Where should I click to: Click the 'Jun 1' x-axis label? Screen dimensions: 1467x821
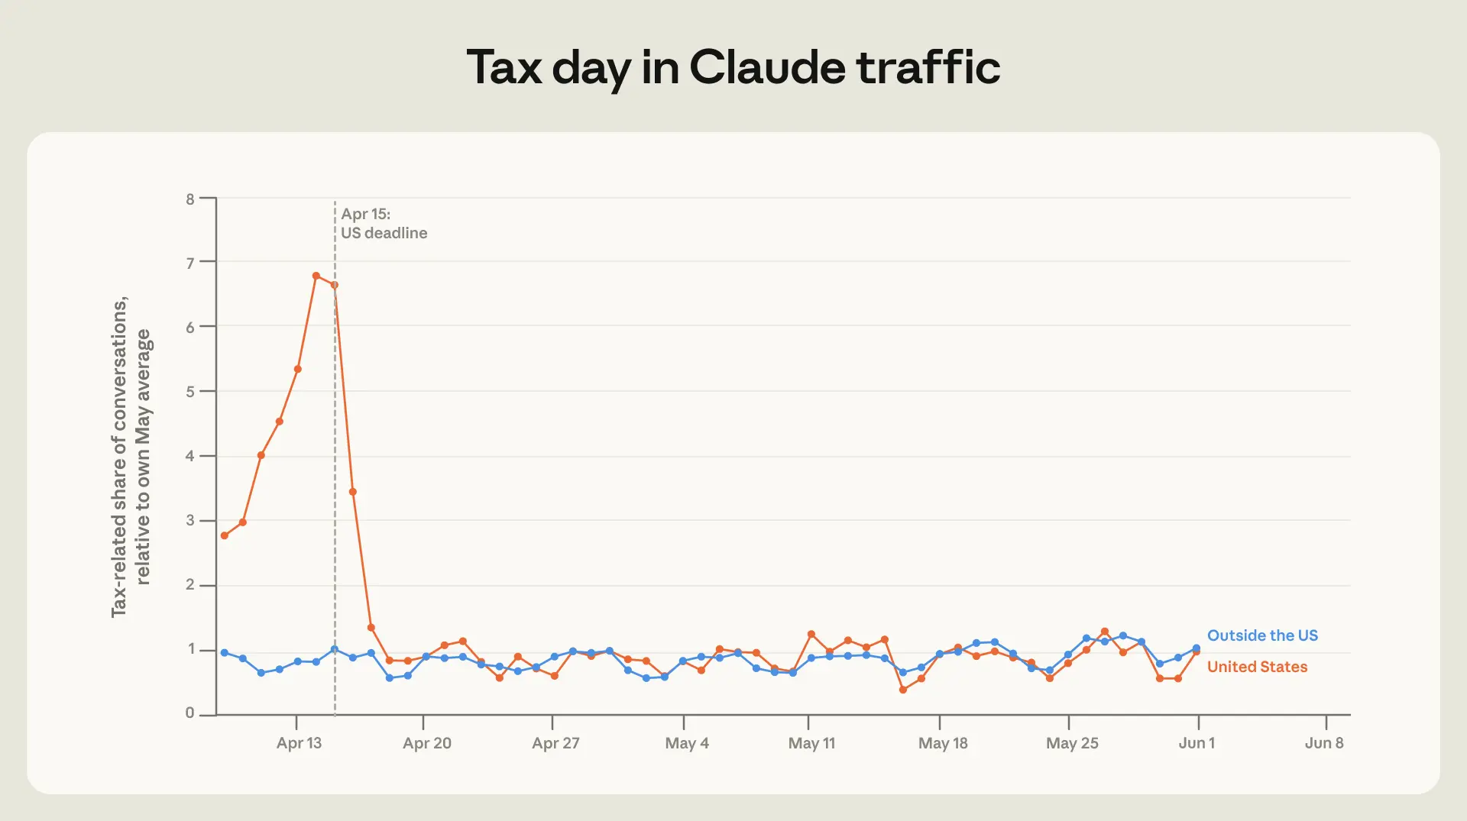pyautogui.click(x=1197, y=743)
